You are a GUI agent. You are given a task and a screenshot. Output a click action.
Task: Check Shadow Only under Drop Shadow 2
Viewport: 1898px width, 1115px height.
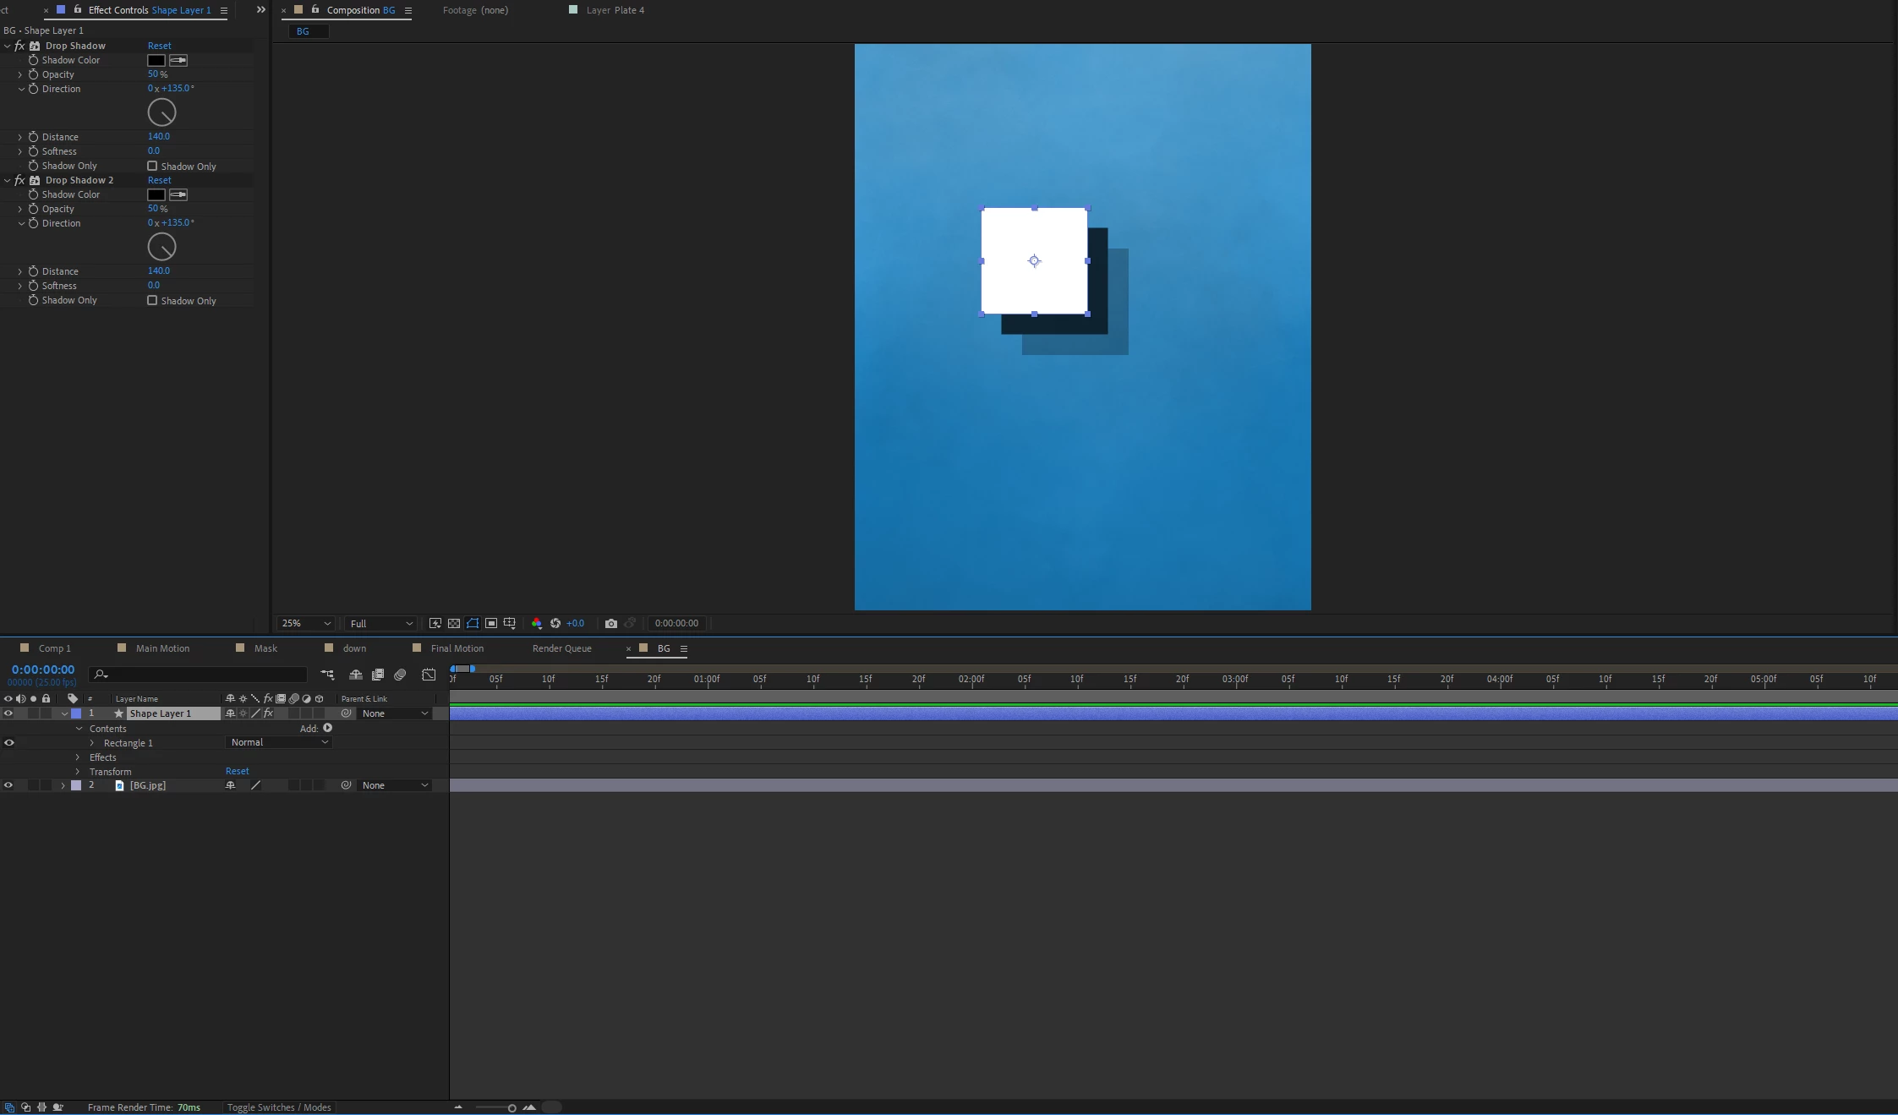[x=152, y=300]
